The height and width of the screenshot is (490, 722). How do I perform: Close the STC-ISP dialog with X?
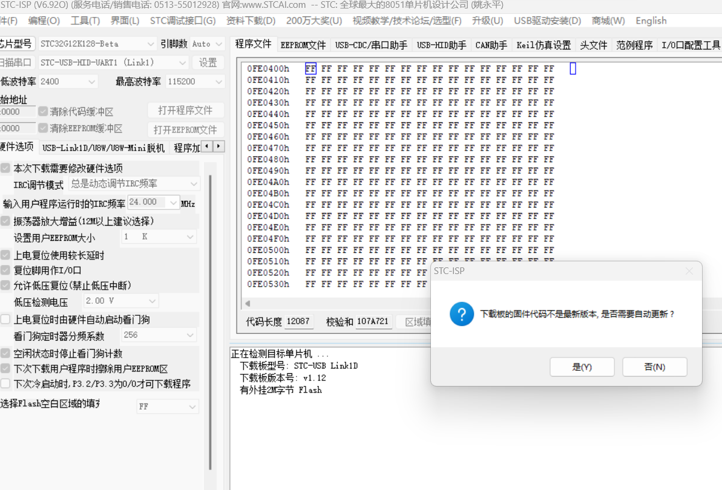689,271
